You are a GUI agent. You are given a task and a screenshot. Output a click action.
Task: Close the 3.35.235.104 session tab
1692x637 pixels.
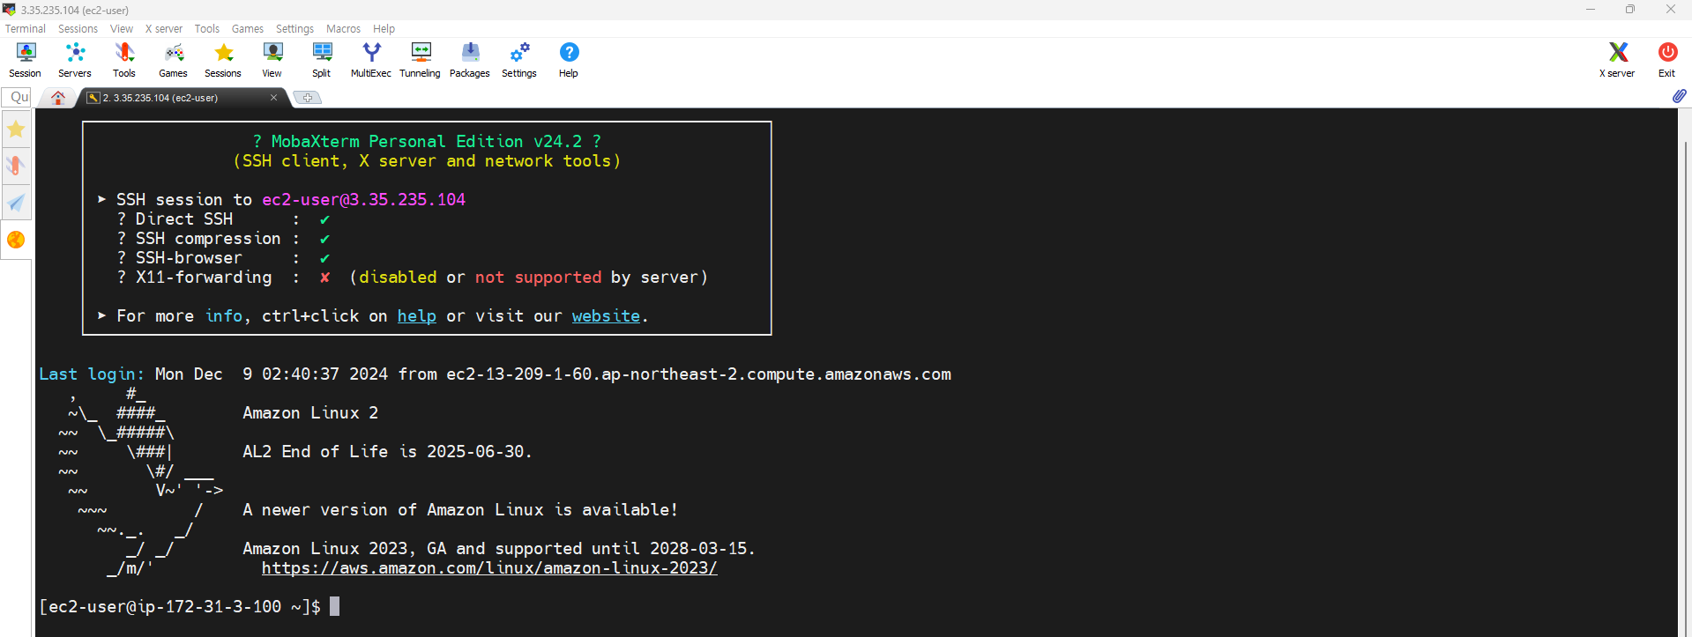(273, 98)
